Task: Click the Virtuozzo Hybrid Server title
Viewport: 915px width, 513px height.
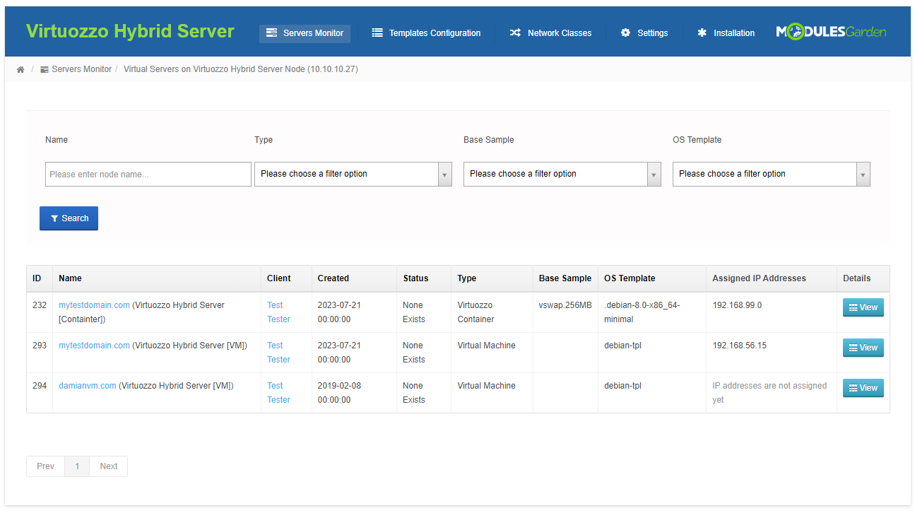Action: 130,31
